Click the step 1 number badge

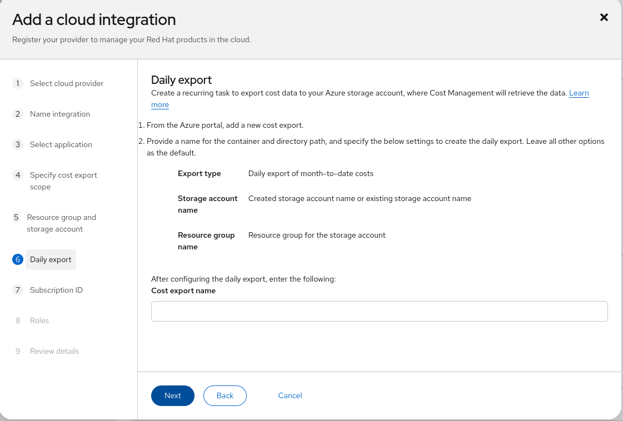click(18, 83)
